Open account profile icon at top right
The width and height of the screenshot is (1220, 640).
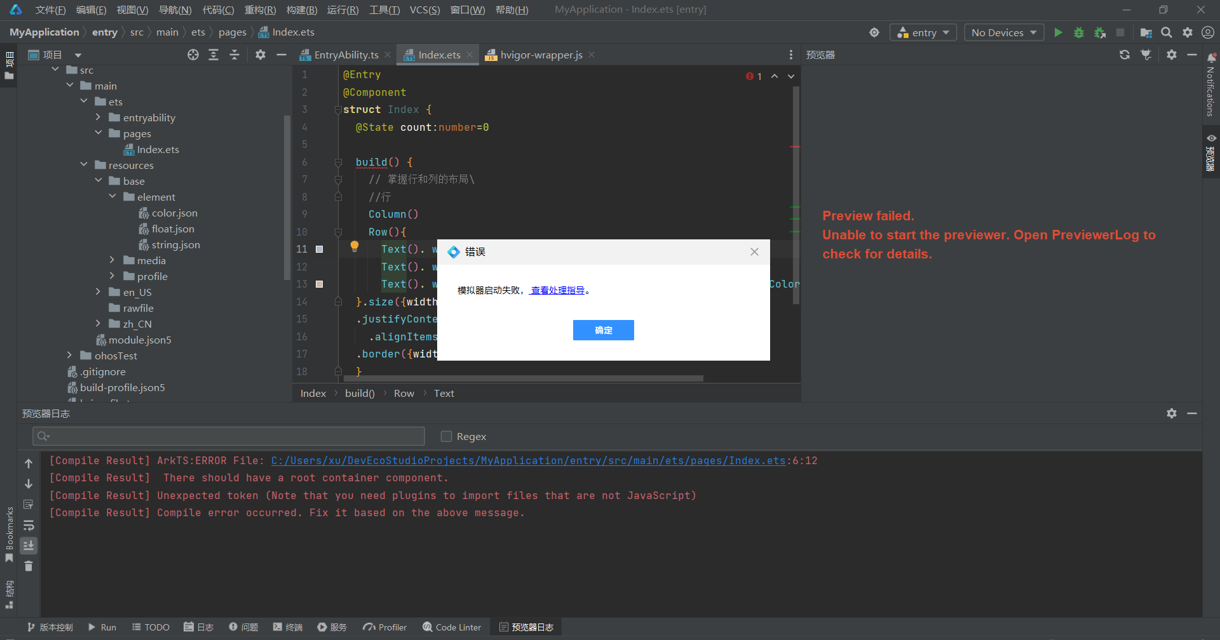pos(1208,32)
